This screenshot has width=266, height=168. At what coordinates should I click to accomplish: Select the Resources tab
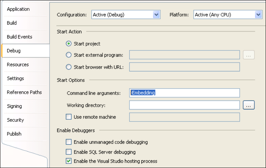click(18, 65)
